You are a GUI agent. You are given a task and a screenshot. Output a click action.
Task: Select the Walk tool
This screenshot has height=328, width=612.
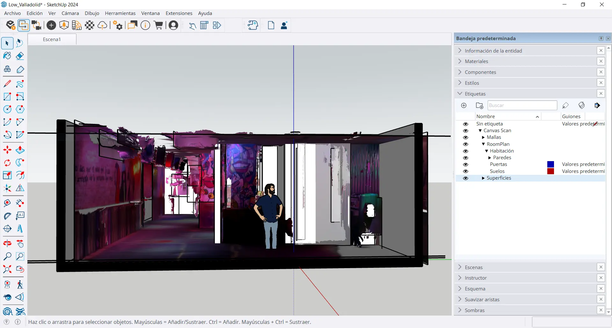click(20, 284)
